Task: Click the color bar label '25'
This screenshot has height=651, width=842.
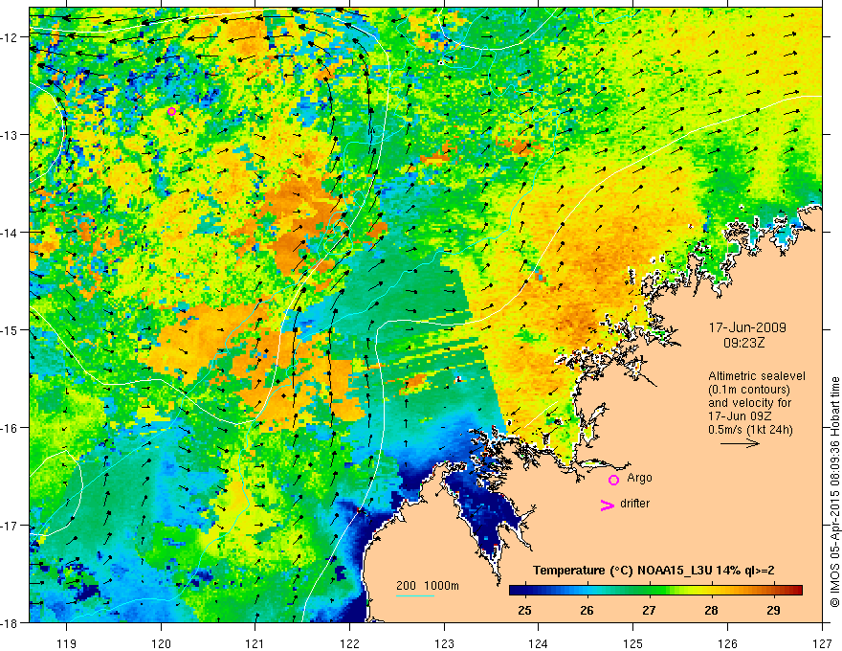Action: (x=524, y=610)
